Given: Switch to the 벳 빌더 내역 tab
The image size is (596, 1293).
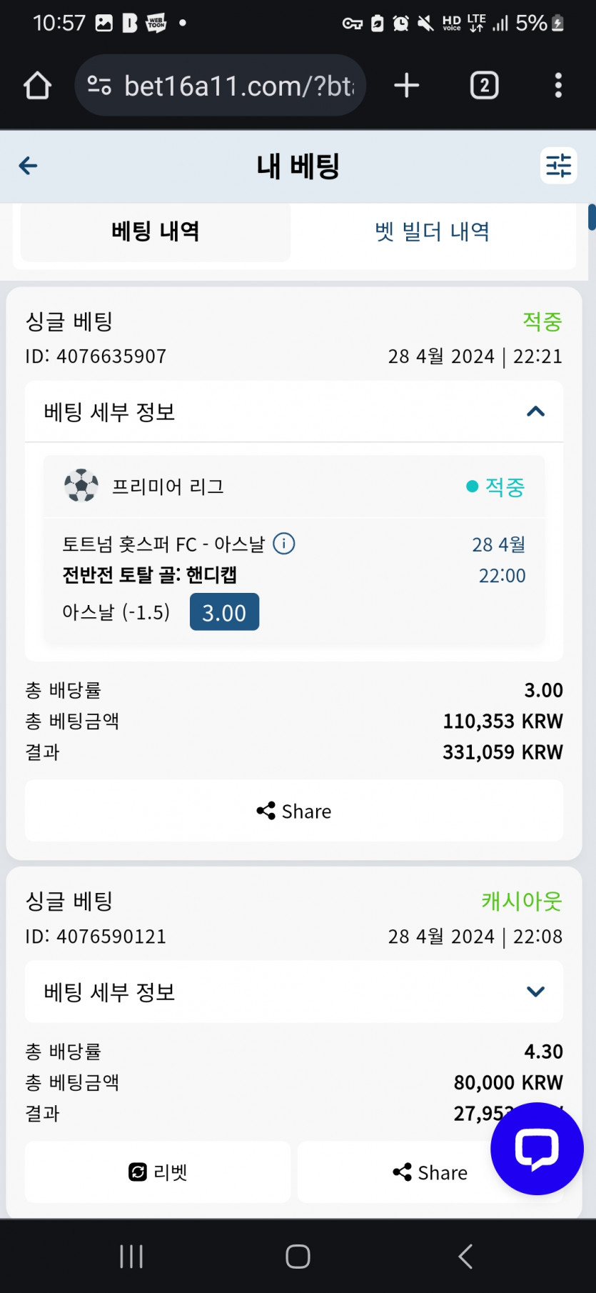Looking at the screenshot, I should (433, 231).
